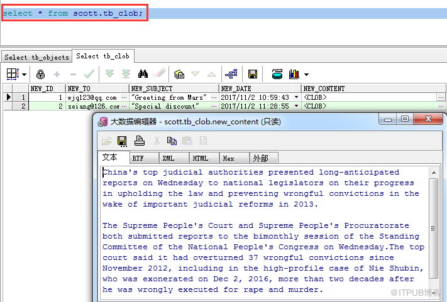Screen dimensions: 447x302
Task: Open CLOB editor for row 1
Action: [441, 97]
